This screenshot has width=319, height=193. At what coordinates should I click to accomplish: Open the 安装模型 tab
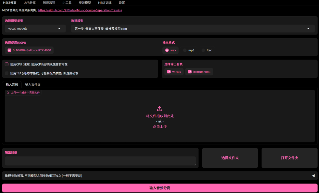(85, 3)
